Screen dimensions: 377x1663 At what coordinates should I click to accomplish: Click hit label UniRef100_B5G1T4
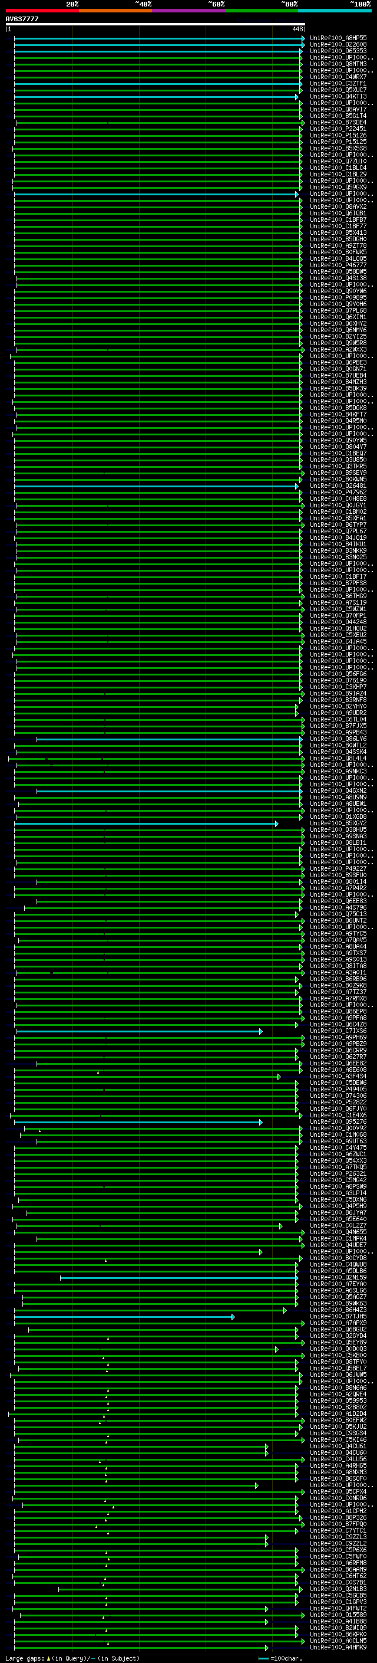click(x=338, y=116)
